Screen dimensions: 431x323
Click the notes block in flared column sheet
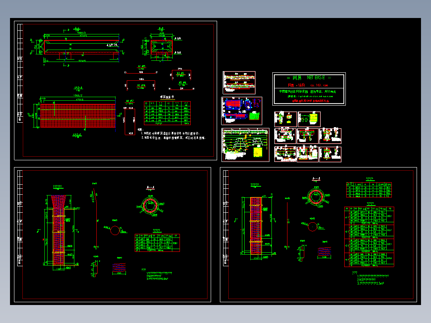(x=157, y=274)
